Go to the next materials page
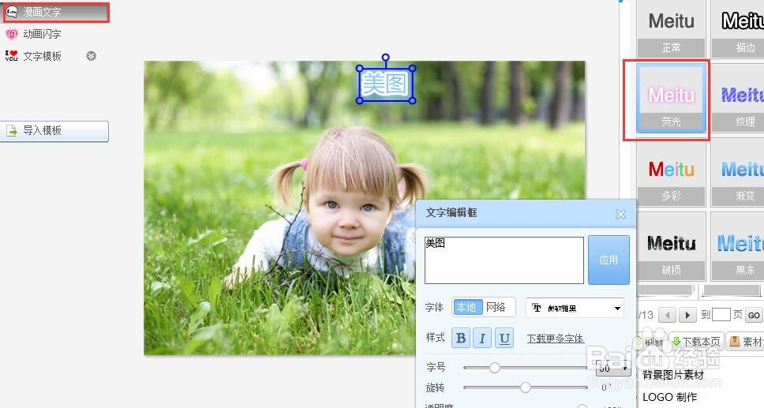The width and height of the screenshot is (764, 408). pyautogui.click(x=687, y=315)
